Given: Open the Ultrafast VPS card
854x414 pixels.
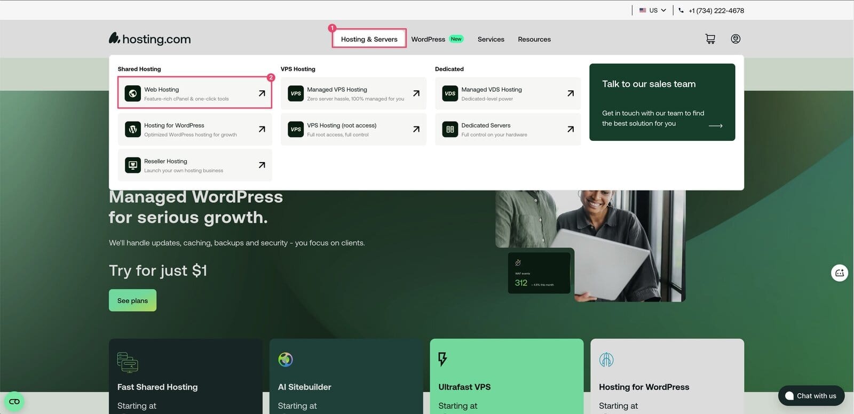Looking at the screenshot, I should pyautogui.click(x=507, y=376).
